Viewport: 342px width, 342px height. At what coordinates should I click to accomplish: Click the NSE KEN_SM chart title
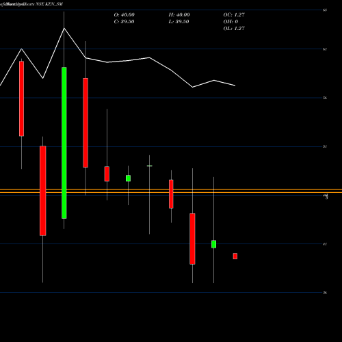pyautogui.click(x=49, y=4)
